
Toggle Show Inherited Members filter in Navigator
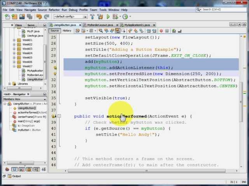tap(7, 169)
